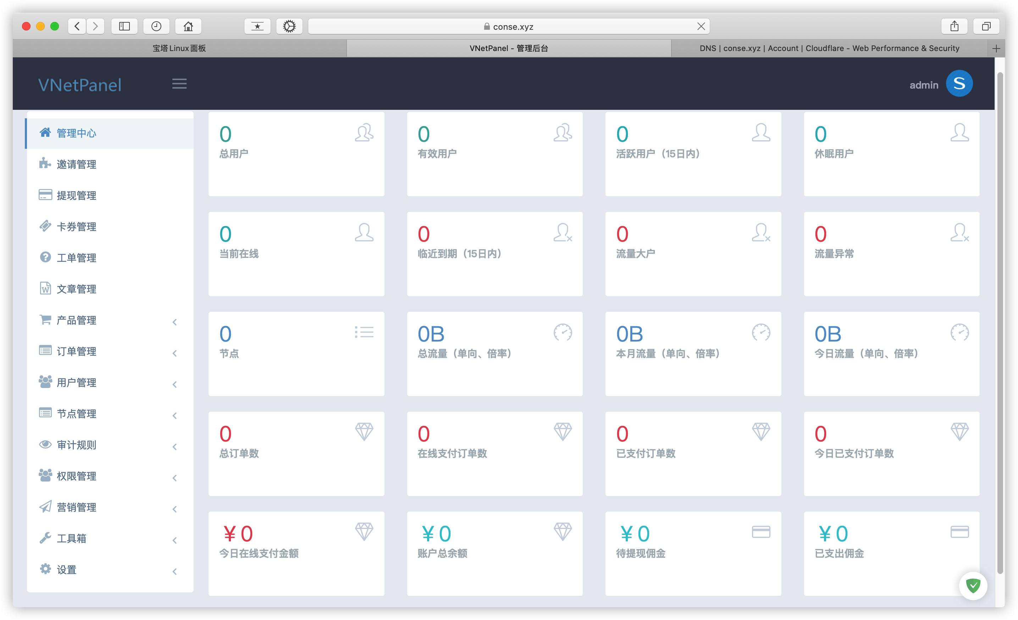Click the green shield badge icon
Image resolution: width=1018 pixels, height=620 pixels.
point(973,585)
